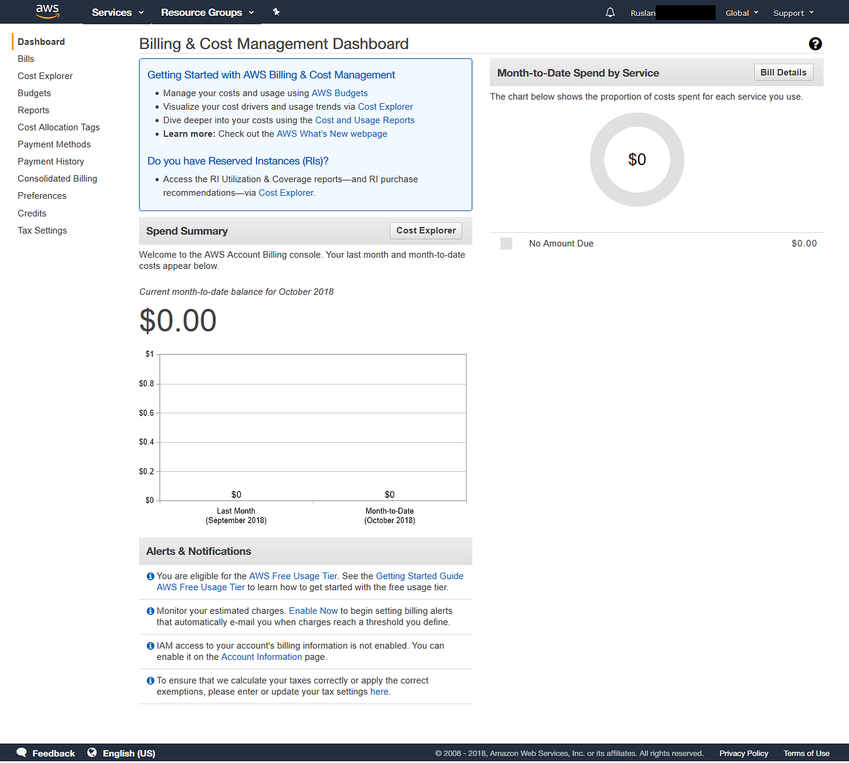The height and width of the screenshot is (763, 849).
Task: Open Reports in the sidebar
Action: point(33,110)
